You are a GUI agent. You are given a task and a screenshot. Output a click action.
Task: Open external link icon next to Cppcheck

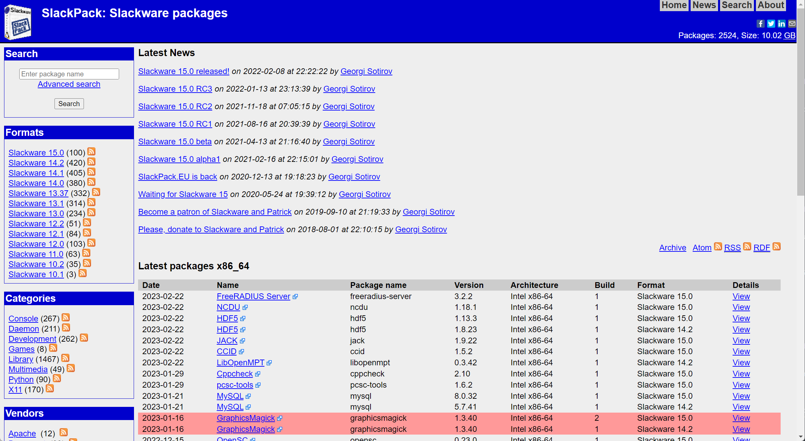click(x=258, y=374)
